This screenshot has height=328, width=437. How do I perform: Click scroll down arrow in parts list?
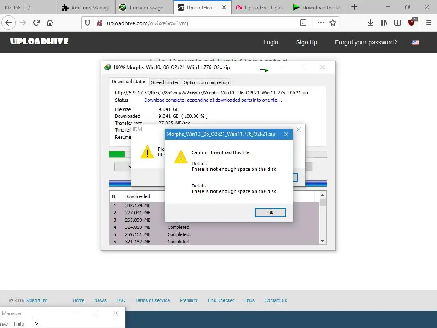tap(323, 241)
